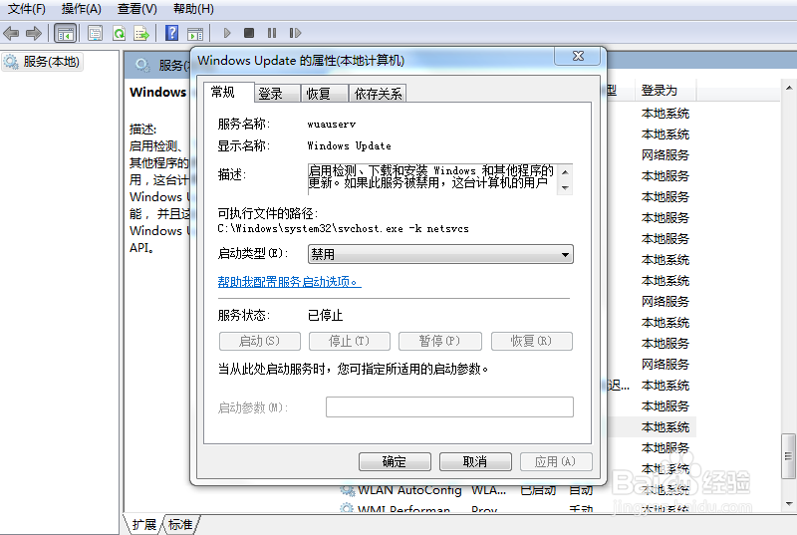Open the 查看(V) menu

[x=137, y=9]
